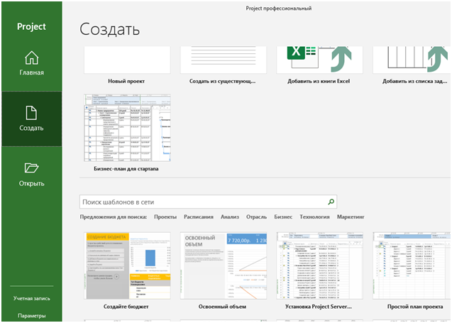Open the Освоенный объем template thumbnail
Viewport: 452px width, 323px height.
[x=224, y=265]
